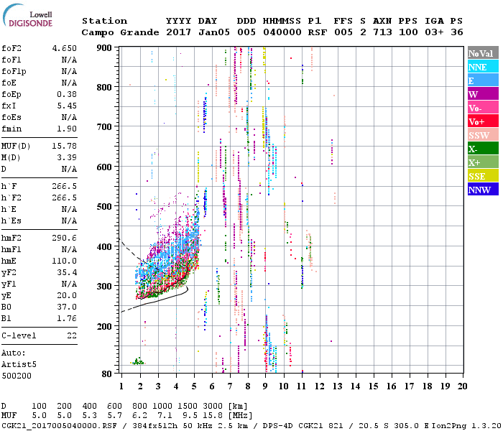Click the hmE value 110.0
Viewport: 503px width, 431px height.
[x=65, y=261]
